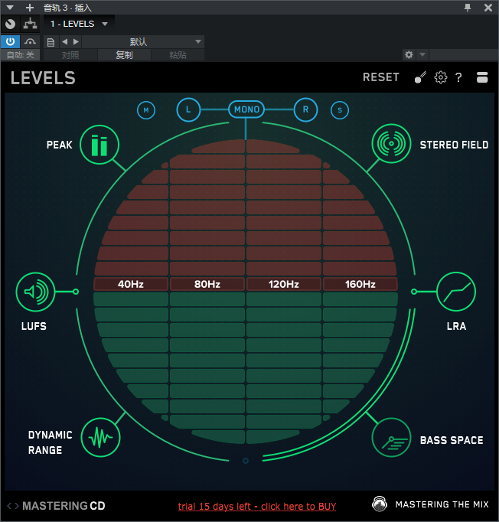Click the LEVELS plugin title

click(43, 78)
